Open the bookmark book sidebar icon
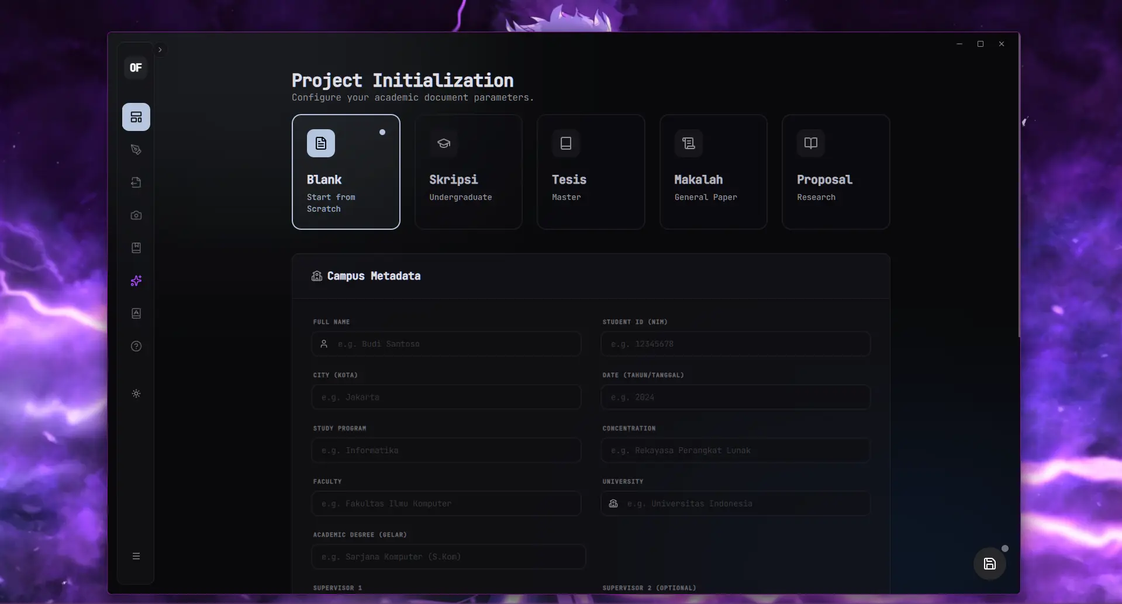1122x604 pixels. (136, 248)
